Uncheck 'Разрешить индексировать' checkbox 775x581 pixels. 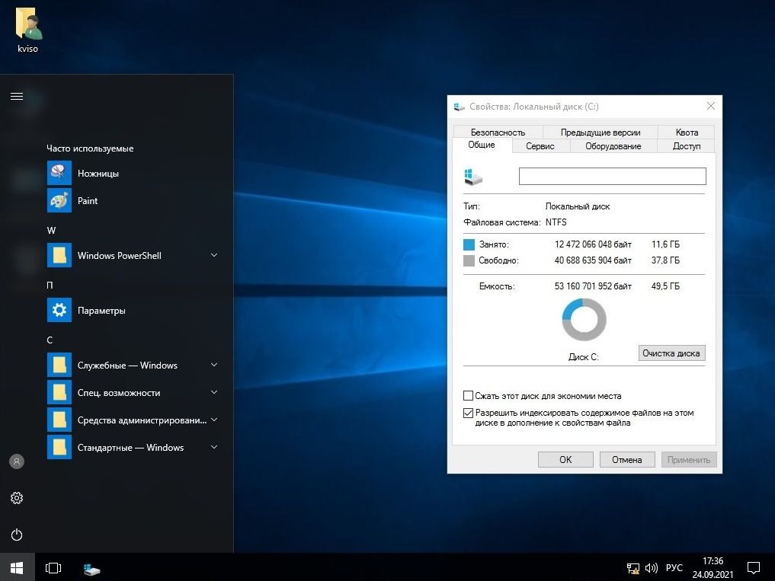(469, 413)
